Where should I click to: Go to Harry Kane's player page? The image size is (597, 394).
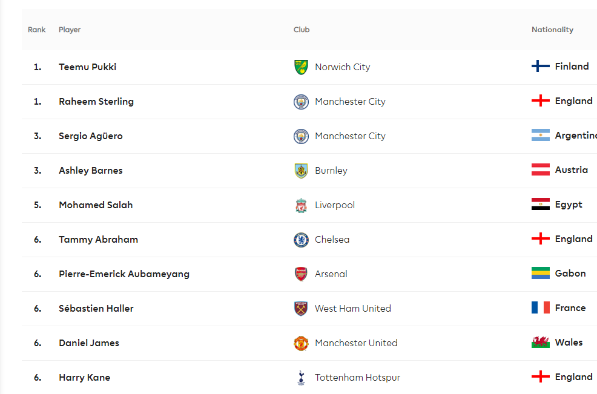(x=84, y=378)
